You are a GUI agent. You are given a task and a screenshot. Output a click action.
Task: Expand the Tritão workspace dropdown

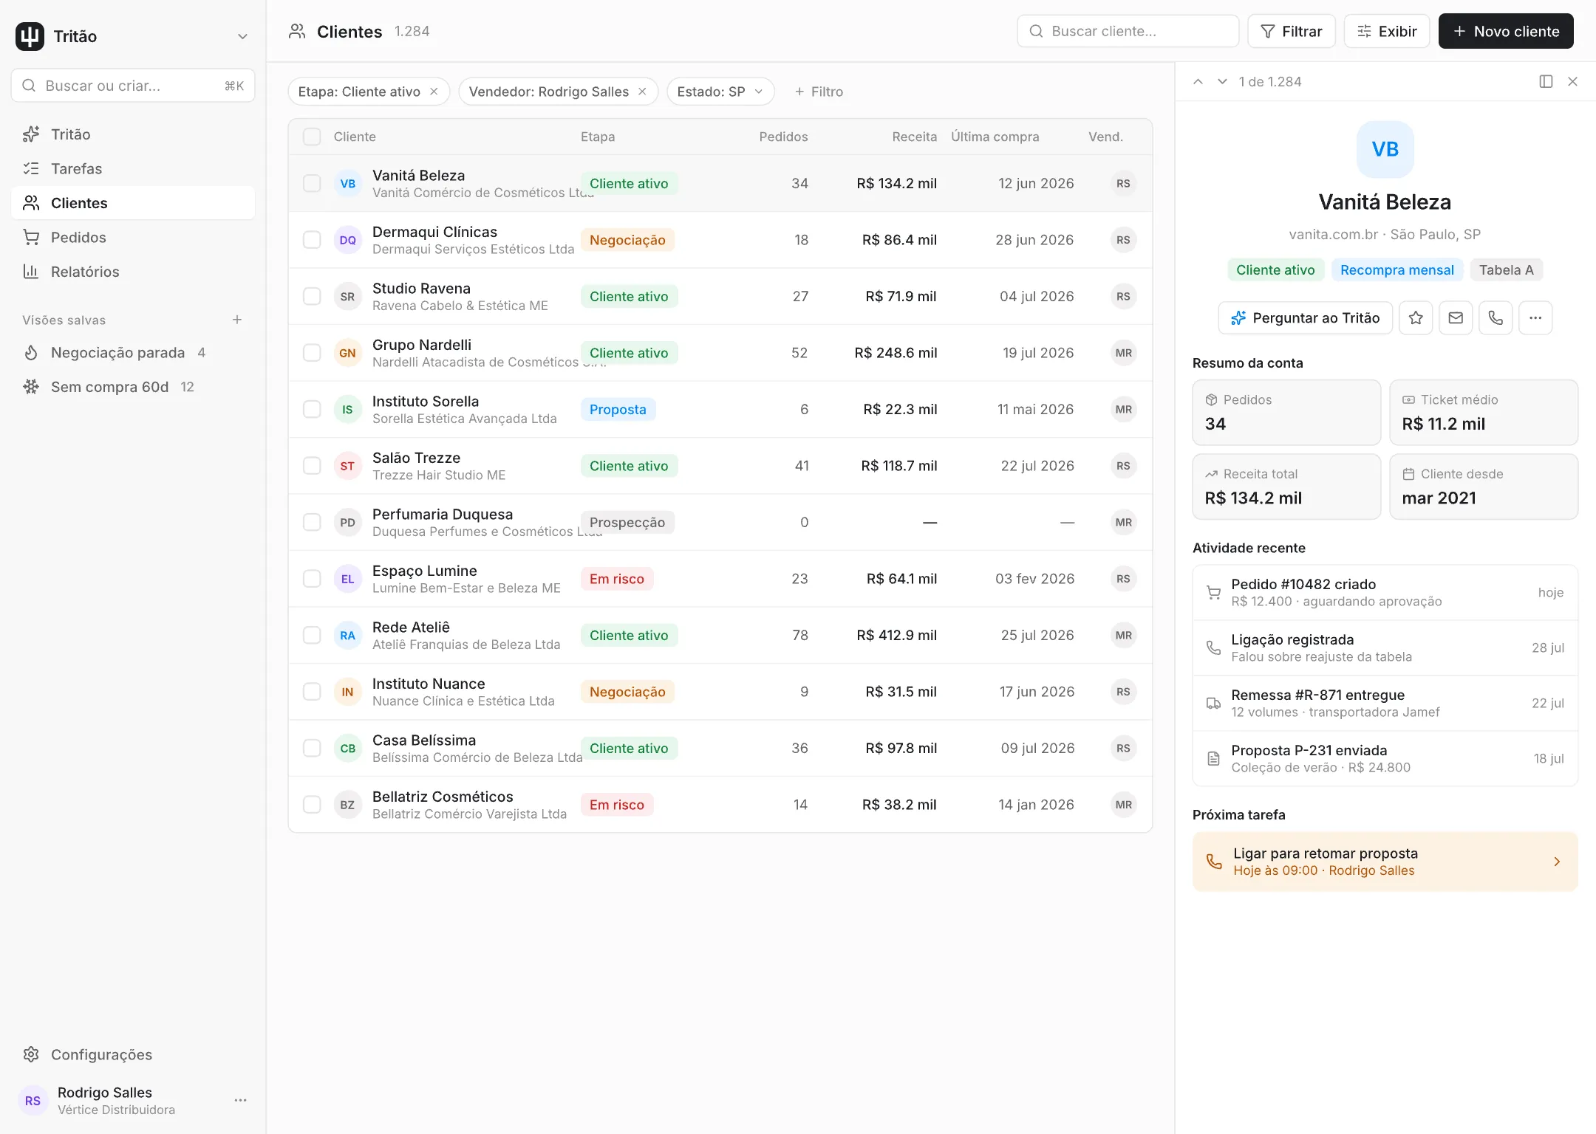point(242,36)
